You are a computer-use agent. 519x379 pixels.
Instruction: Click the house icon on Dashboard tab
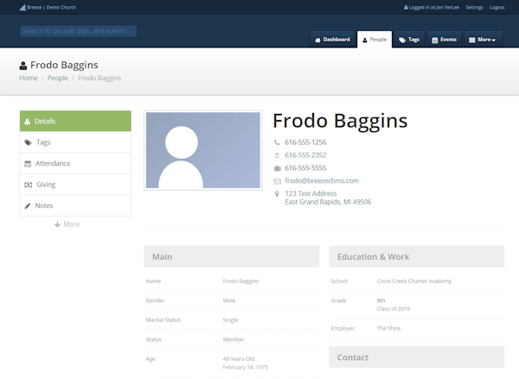pos(317,40)
